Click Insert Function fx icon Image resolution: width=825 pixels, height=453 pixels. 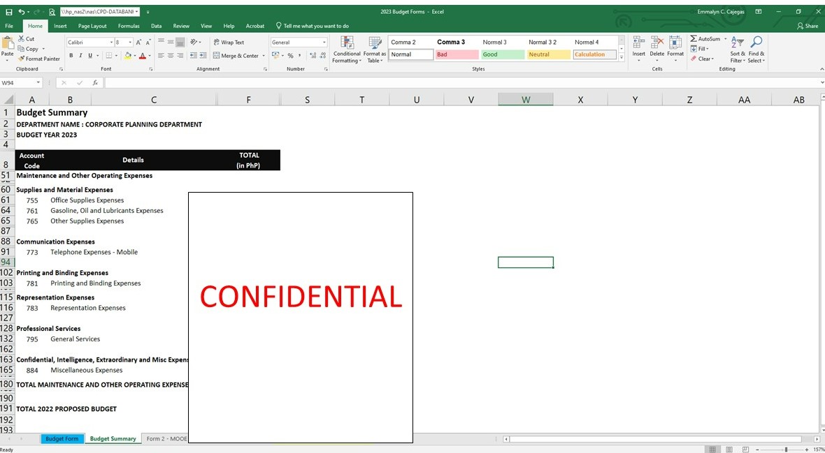coord(95,82)
